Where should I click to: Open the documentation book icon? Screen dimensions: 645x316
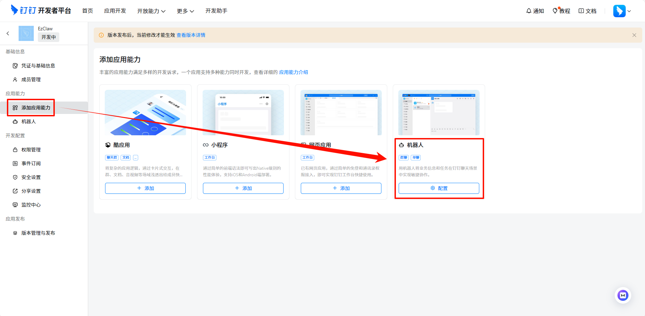(581, 11)
